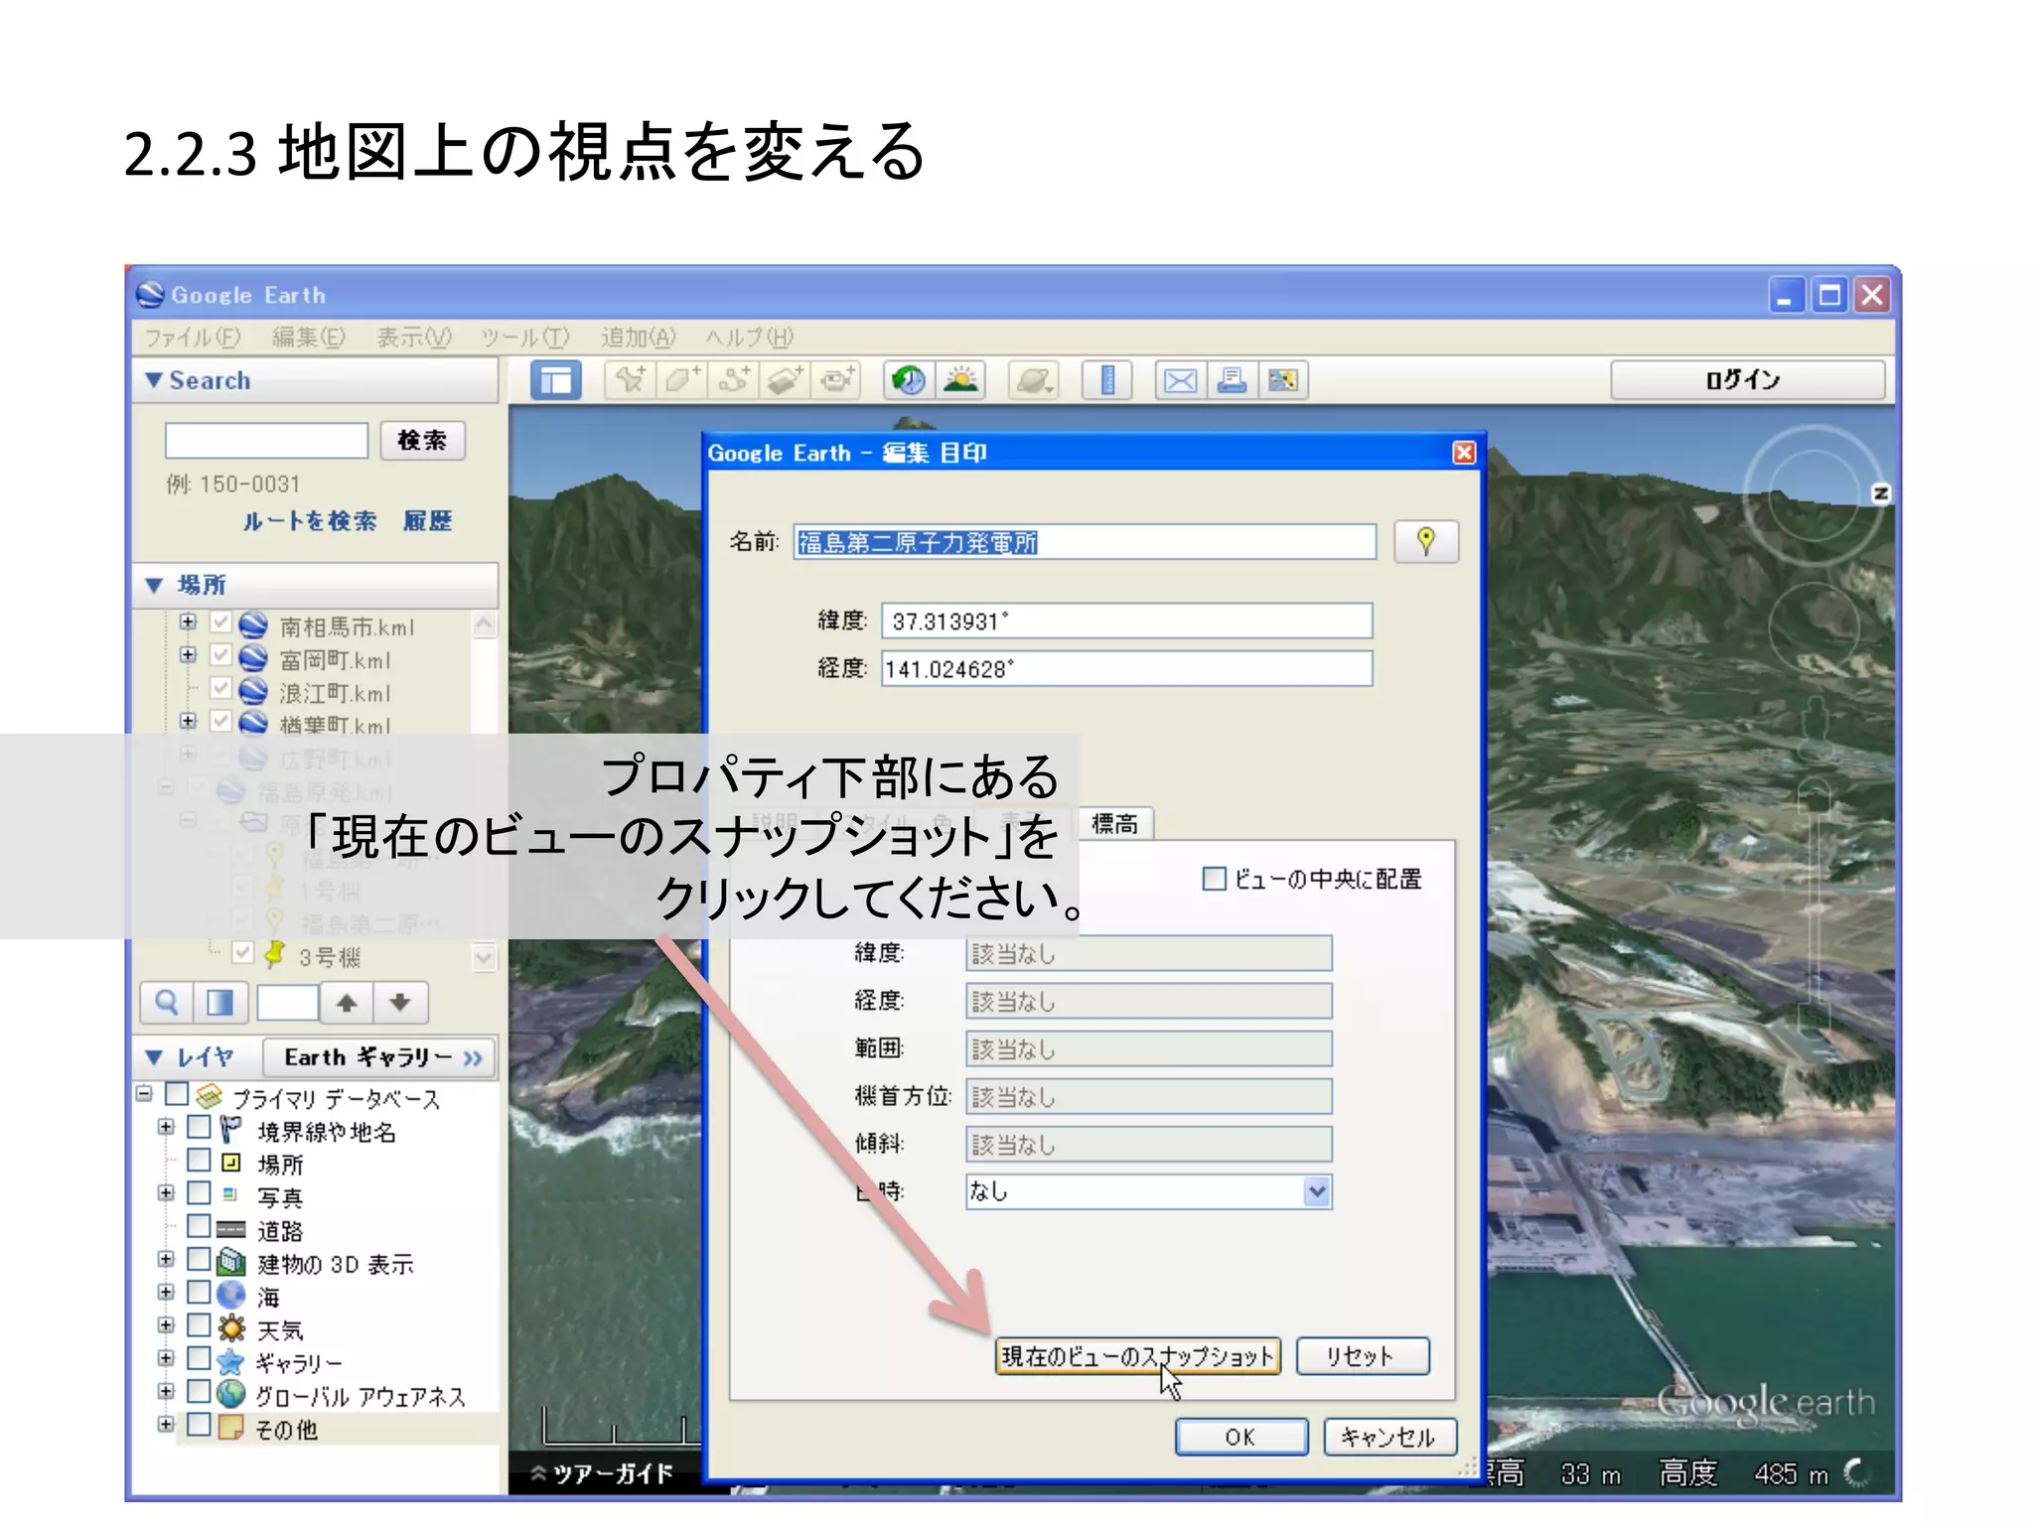Open the 表示(V) menu
2034x1525 pixels.
pyautogui.click(x=414, y=338)
